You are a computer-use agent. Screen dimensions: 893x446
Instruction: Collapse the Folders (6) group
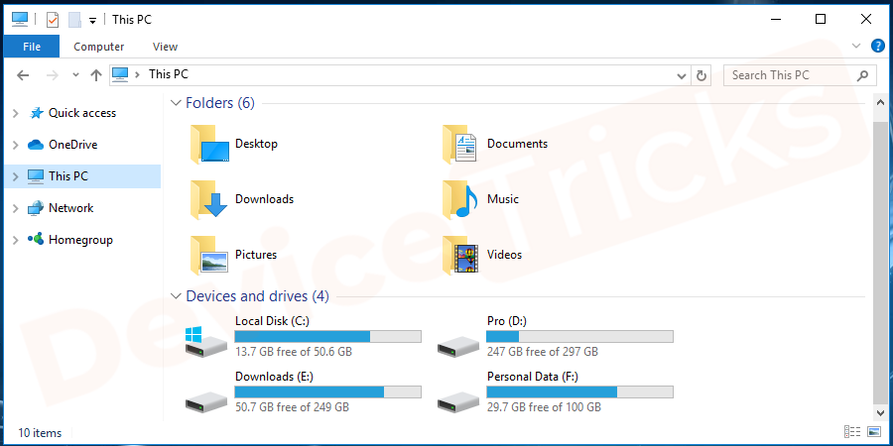[176, 103]
